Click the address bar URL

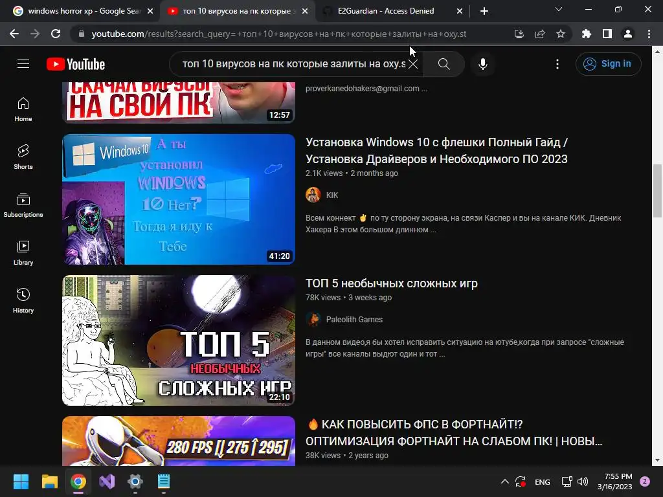click(279, 34)
